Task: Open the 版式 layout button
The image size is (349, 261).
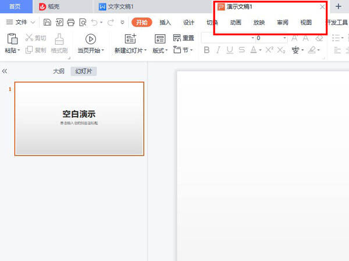Action: point(160,43)
